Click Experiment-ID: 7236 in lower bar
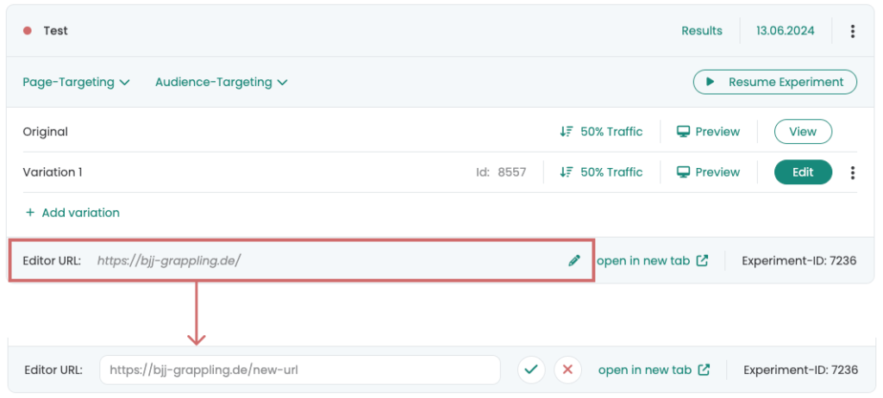Image resolution: width=883 pixels, height=398 pixels. [801, 370]
